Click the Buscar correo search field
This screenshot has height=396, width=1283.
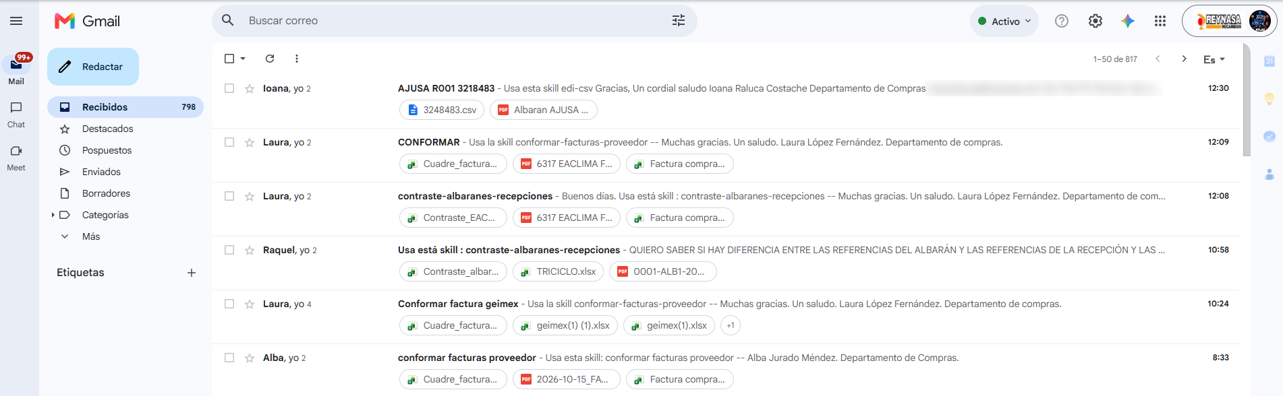[455, 21]
